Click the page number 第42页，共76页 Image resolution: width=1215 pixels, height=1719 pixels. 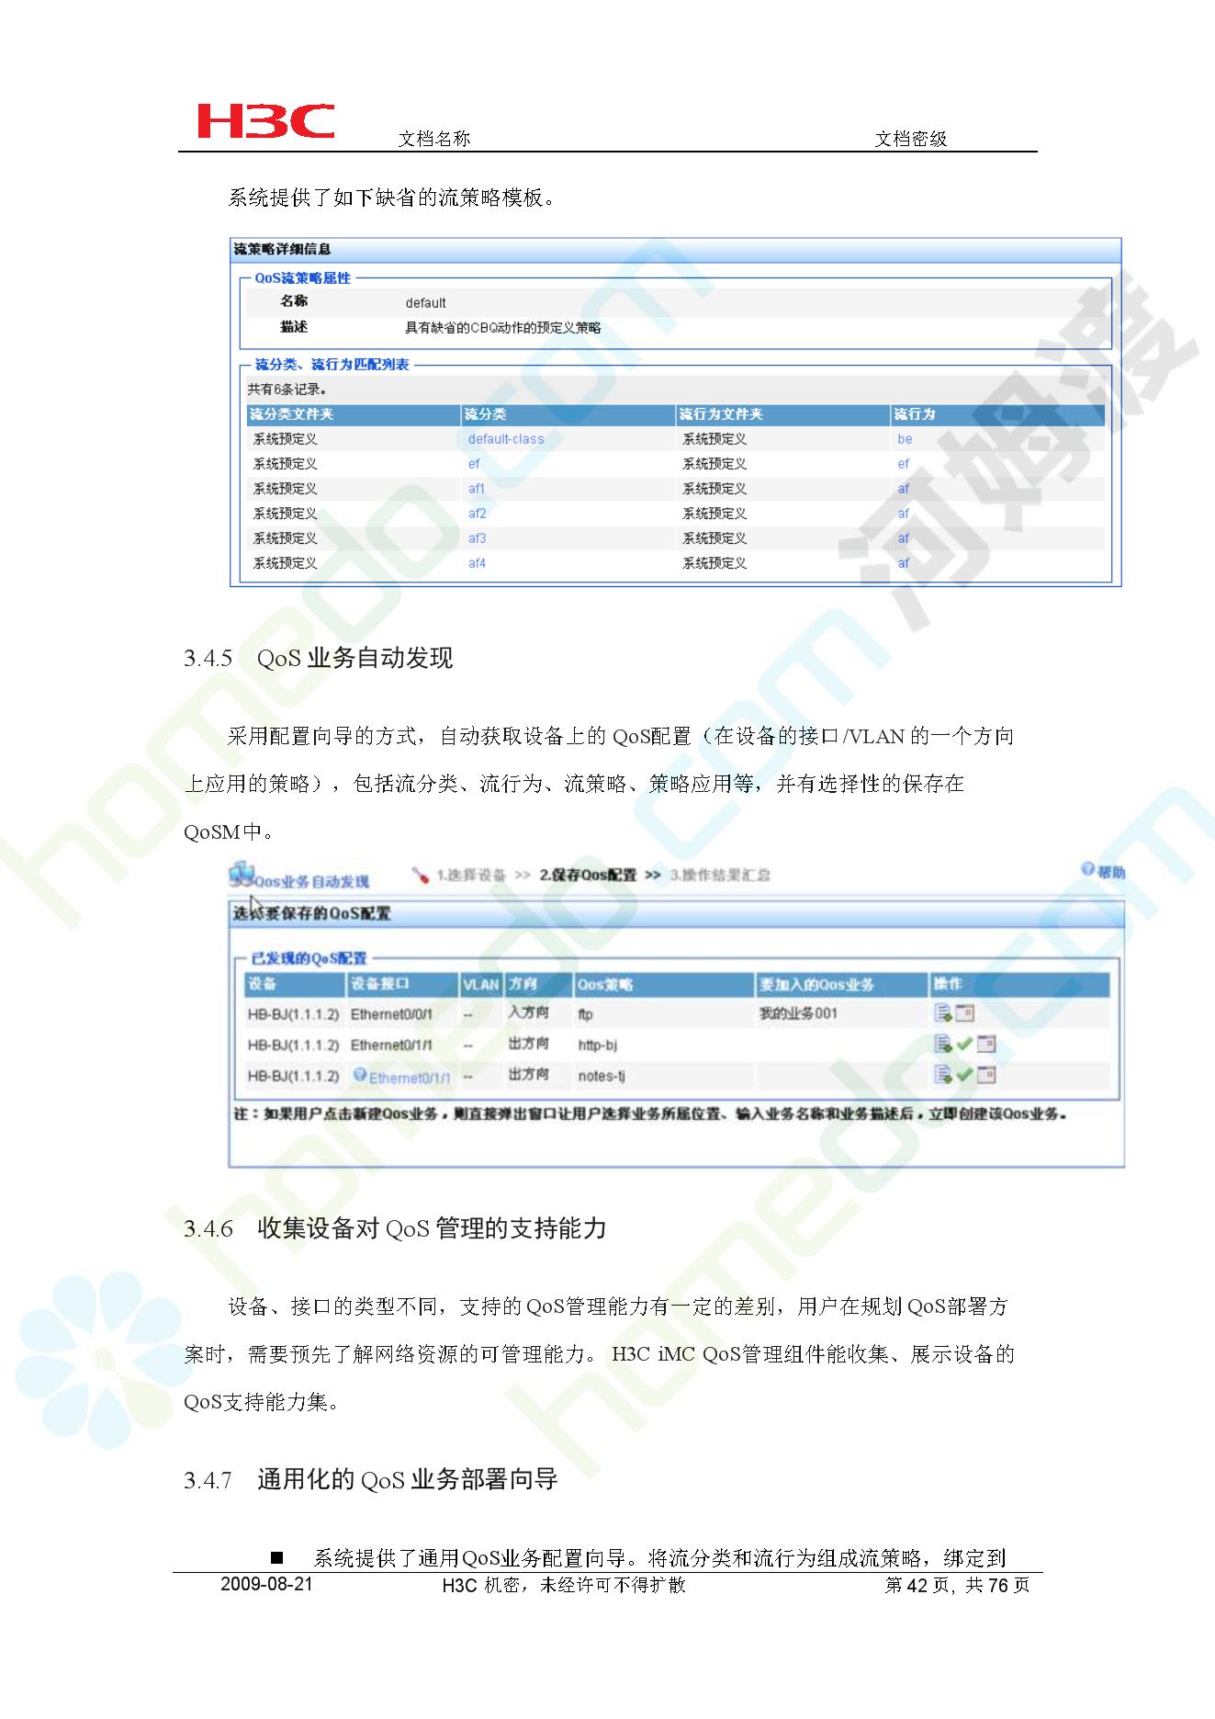tap(957, 1585)
